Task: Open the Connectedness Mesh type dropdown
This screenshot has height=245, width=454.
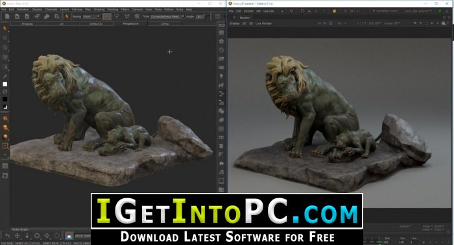Action: [167, 16]
